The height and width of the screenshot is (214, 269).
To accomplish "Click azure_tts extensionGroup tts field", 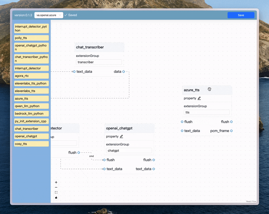I will (207, 112).
